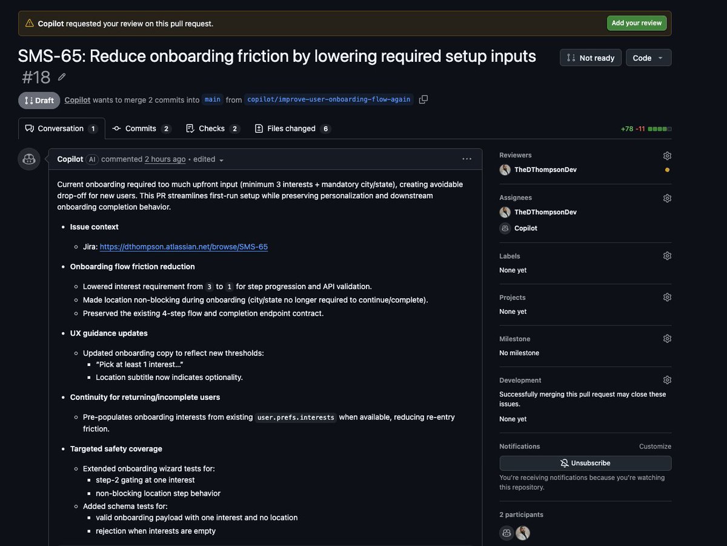Open the Code dropdown

(648, 58)
